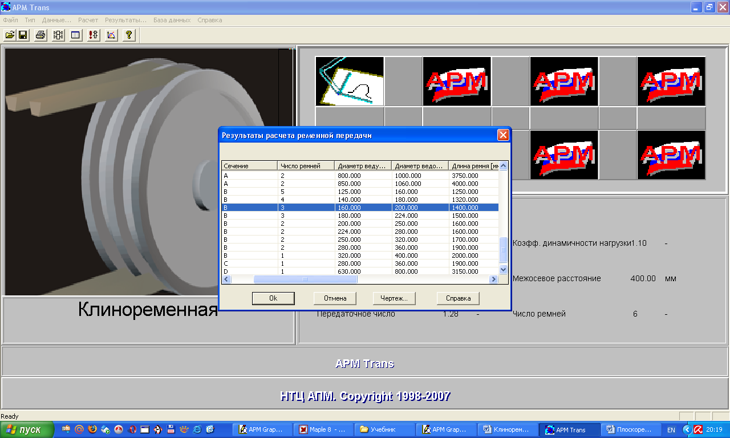This screenshot has width=730, height=438.
Task: Open the Данные... menu
Action: coord(57,20)
